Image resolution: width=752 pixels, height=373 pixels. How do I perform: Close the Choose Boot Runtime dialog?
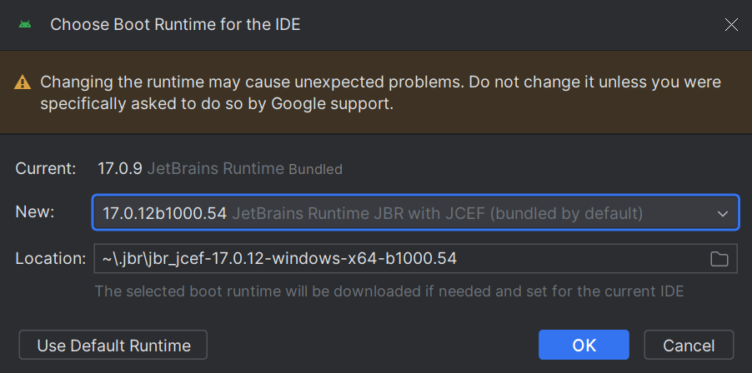click(731, 24)
